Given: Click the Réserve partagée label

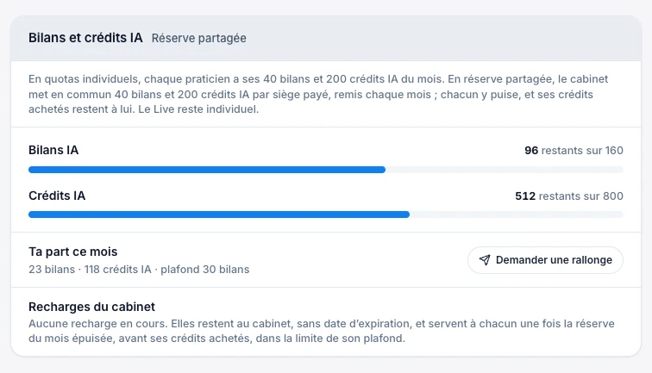Looking at the screenshot, I should pyautogui.click(x=198, y=38).
